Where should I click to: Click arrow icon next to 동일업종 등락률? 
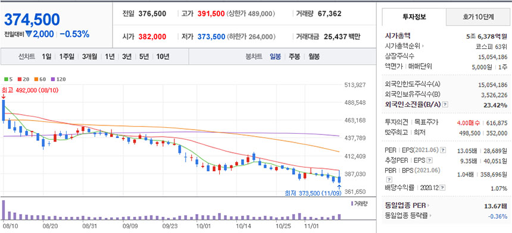pos(430,215)
